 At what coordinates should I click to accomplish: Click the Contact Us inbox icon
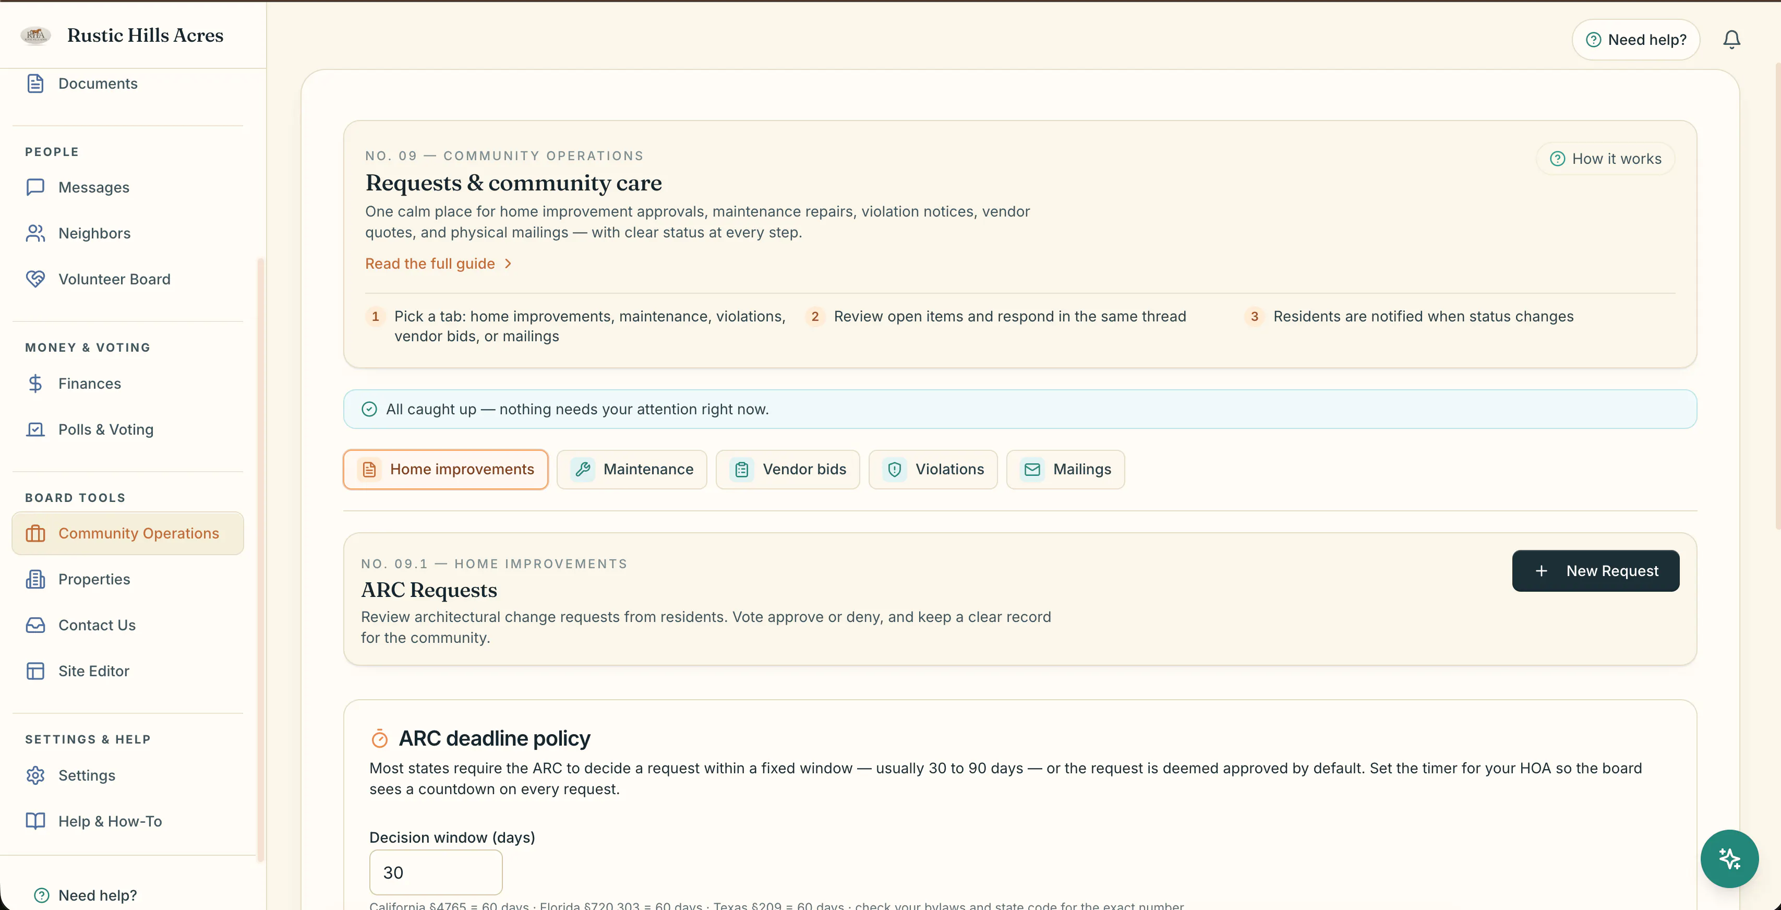tap(35, 625)
